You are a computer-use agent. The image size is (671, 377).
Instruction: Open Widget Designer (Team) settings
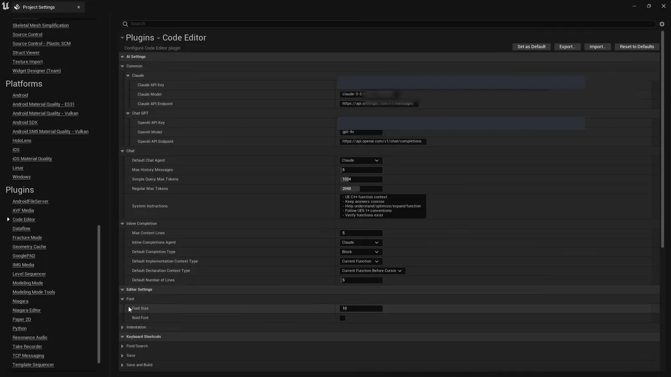click(x=36, y=71)
